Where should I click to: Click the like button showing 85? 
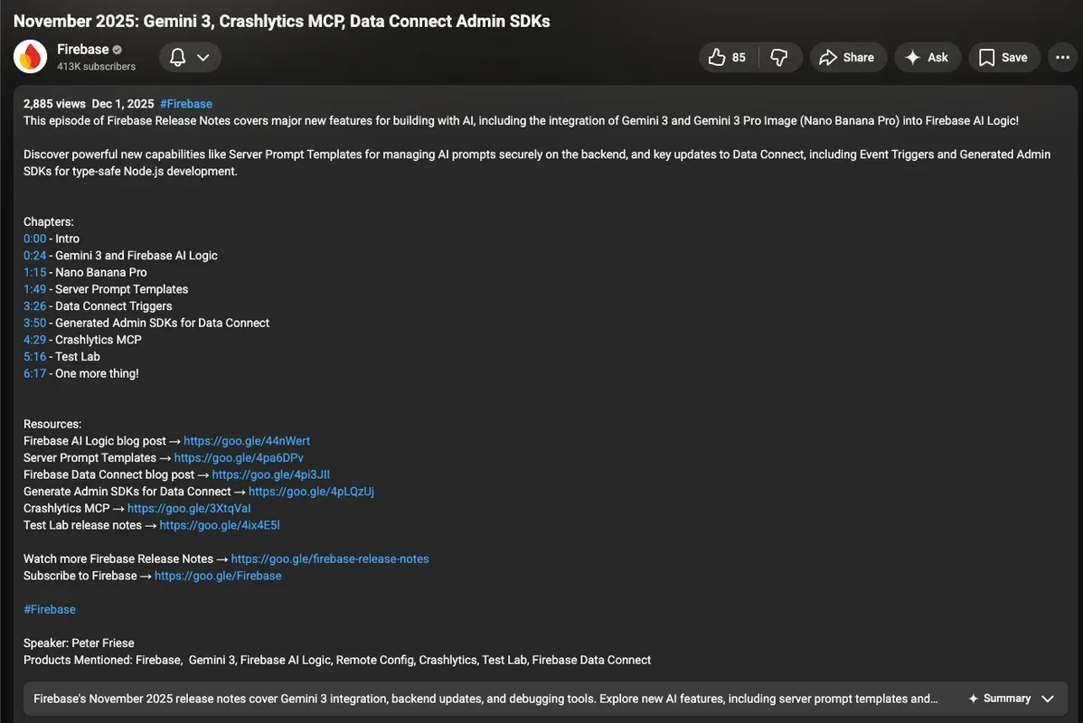(x=724, y=55)
